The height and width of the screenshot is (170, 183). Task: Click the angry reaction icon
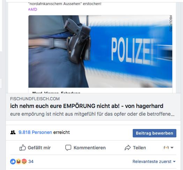pos(24,162)
